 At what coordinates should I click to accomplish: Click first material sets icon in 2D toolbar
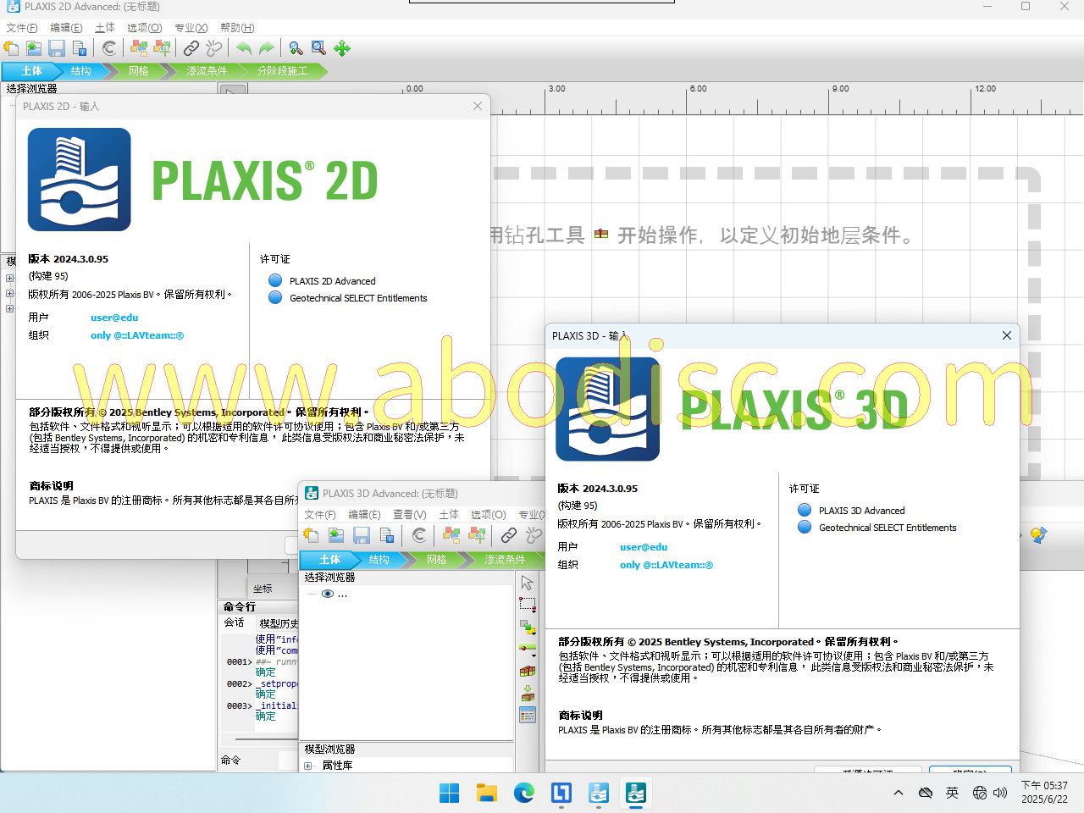point(139,48)
